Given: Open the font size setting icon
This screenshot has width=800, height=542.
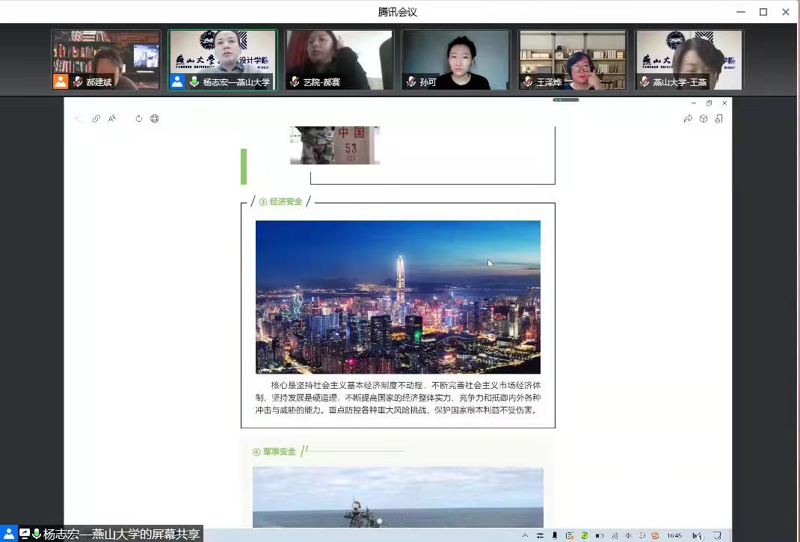Looking at the screenshot, I should [112, 118].
